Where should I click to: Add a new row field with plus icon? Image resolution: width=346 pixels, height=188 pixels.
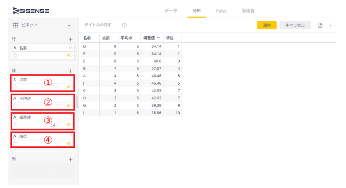click(x=71, y=39)
